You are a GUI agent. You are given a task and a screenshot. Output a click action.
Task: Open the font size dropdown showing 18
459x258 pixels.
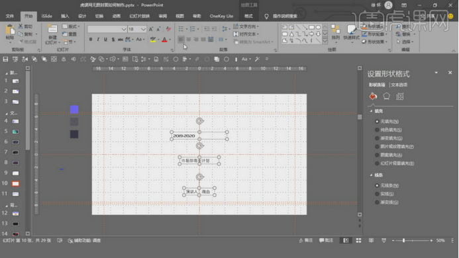point(143,29)
